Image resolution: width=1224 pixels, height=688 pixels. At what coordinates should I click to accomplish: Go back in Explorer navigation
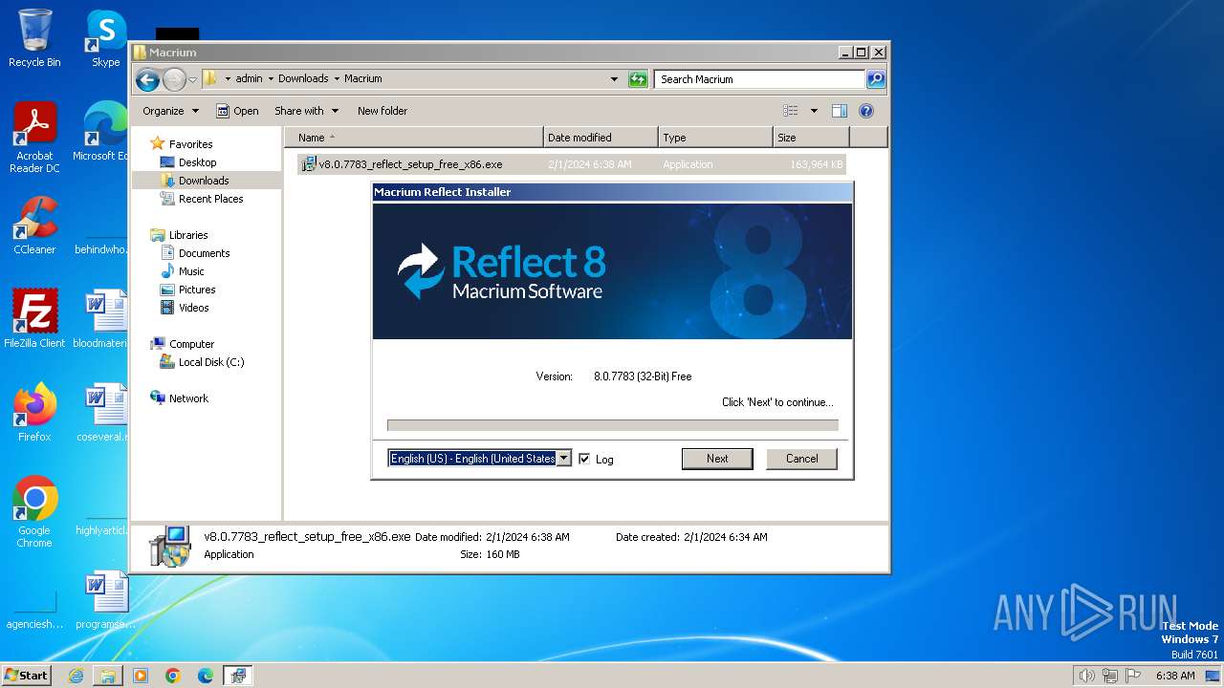tap(147, 79)
